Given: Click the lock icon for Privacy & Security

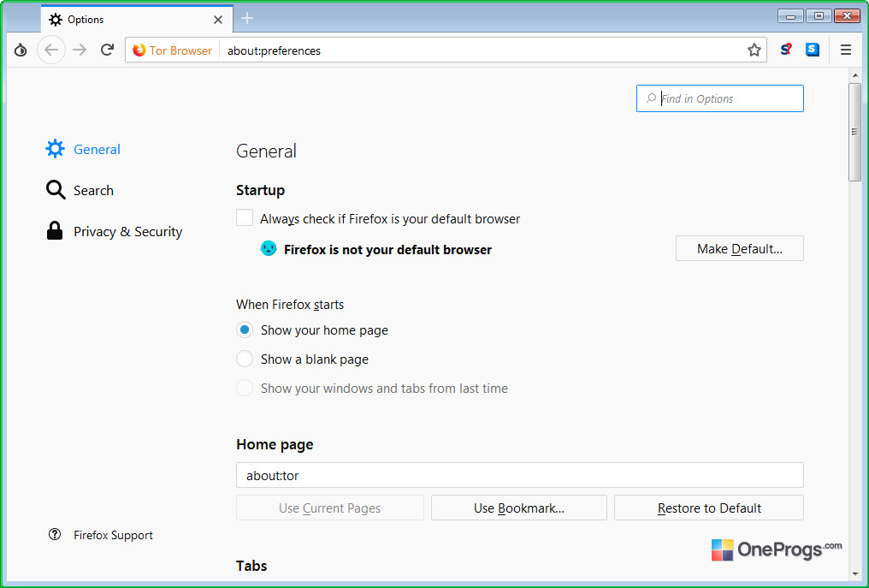Looking at the screenshot, I should click(x=55, y=231).
